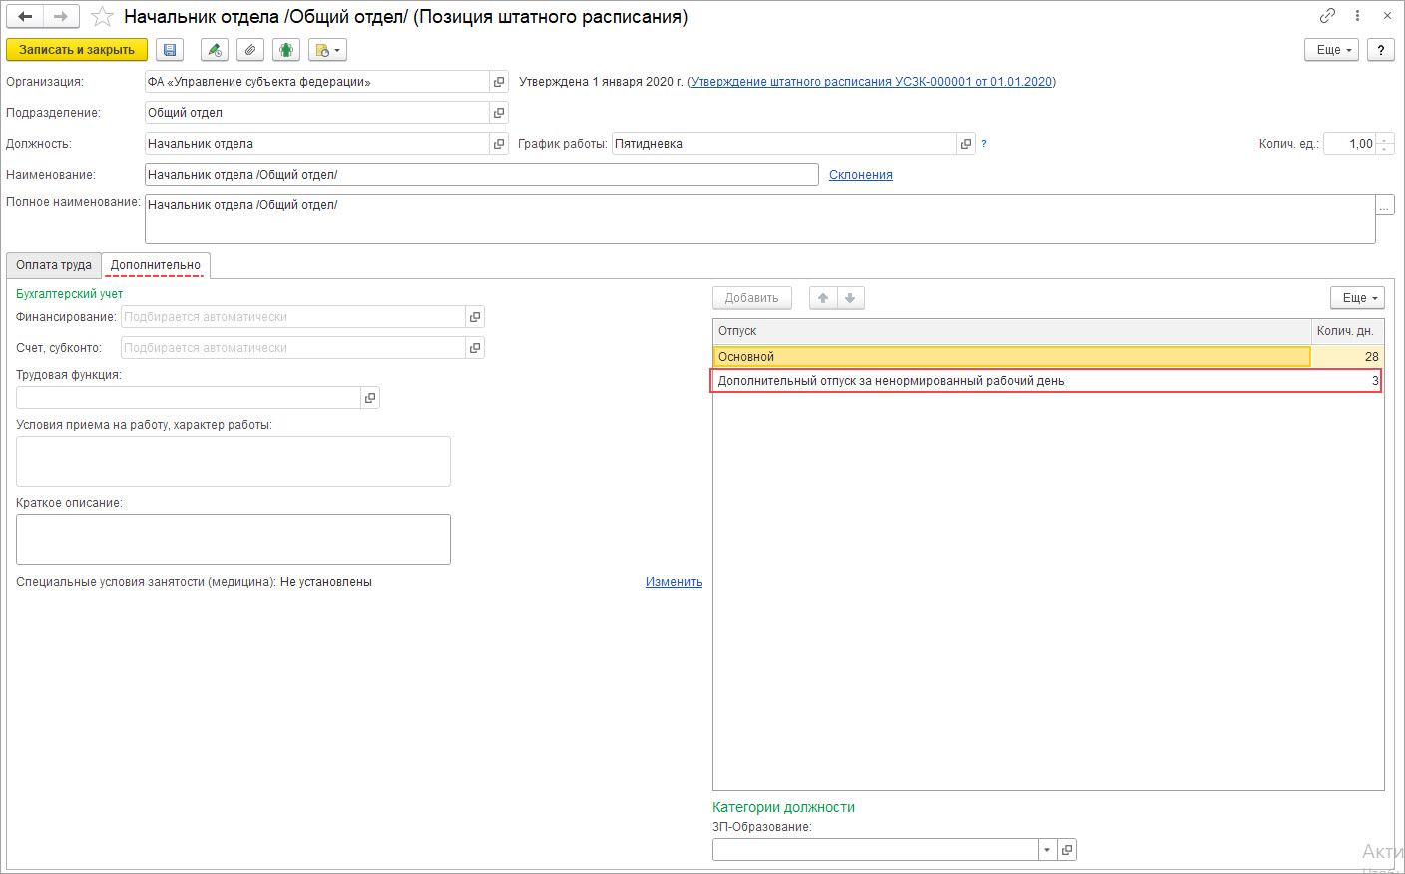Open the График работы field's open-item icon
The image size is (1405, 874).
(x=966, y=144)
